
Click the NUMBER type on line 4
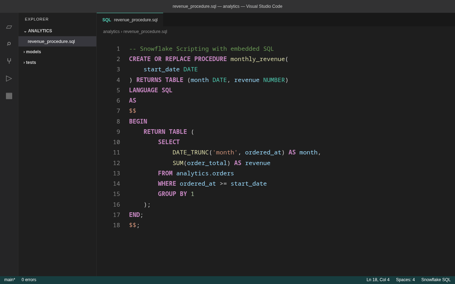[274, 80]
